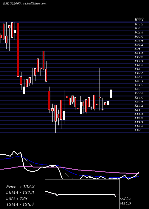The width and height of the screenshot is (149, 209).
Task: Click the 114.4 price axis label
Action: tap(139, 122)
